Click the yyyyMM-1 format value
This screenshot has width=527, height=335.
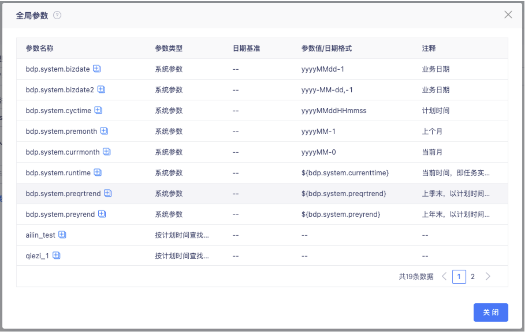318,131
